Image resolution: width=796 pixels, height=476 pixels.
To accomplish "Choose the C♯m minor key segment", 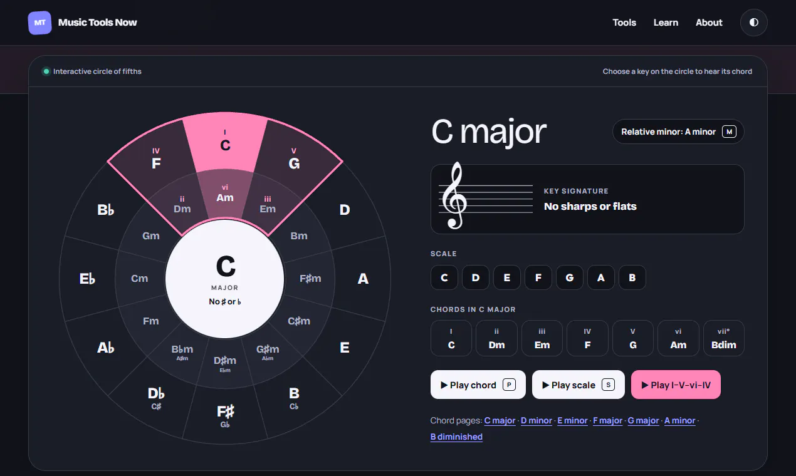I will [299, 321].
